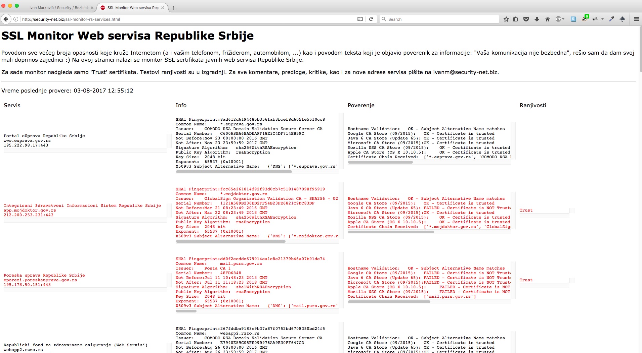Image resolution: width=642 pixels, height=353 pixels.
Task: Click 'Vreme poslednje provere' timestamp line
Action: click(67, 91)
